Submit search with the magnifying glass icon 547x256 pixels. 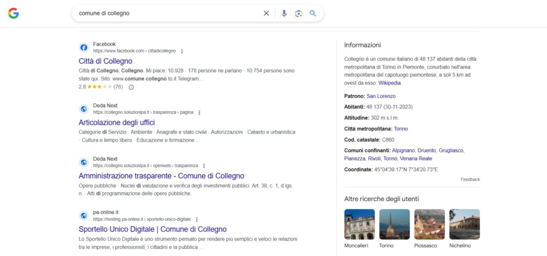click(313, 13)
